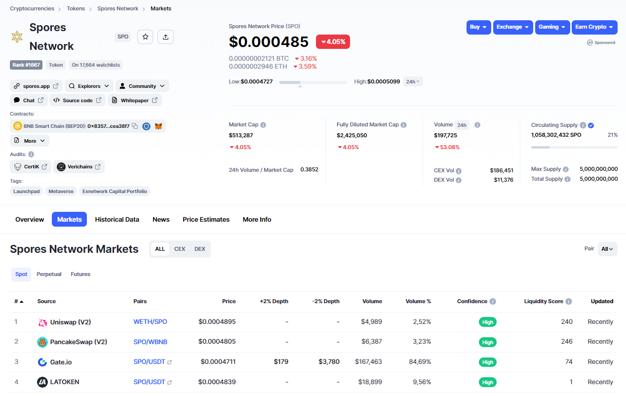This screenshot has height=396, width=626.
Task: Click Audits info icon
Action: pos(31,155)
